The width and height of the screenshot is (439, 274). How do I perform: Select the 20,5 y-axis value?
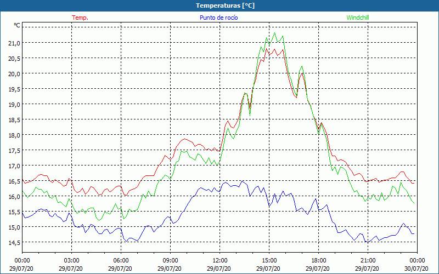pos(15,59)
